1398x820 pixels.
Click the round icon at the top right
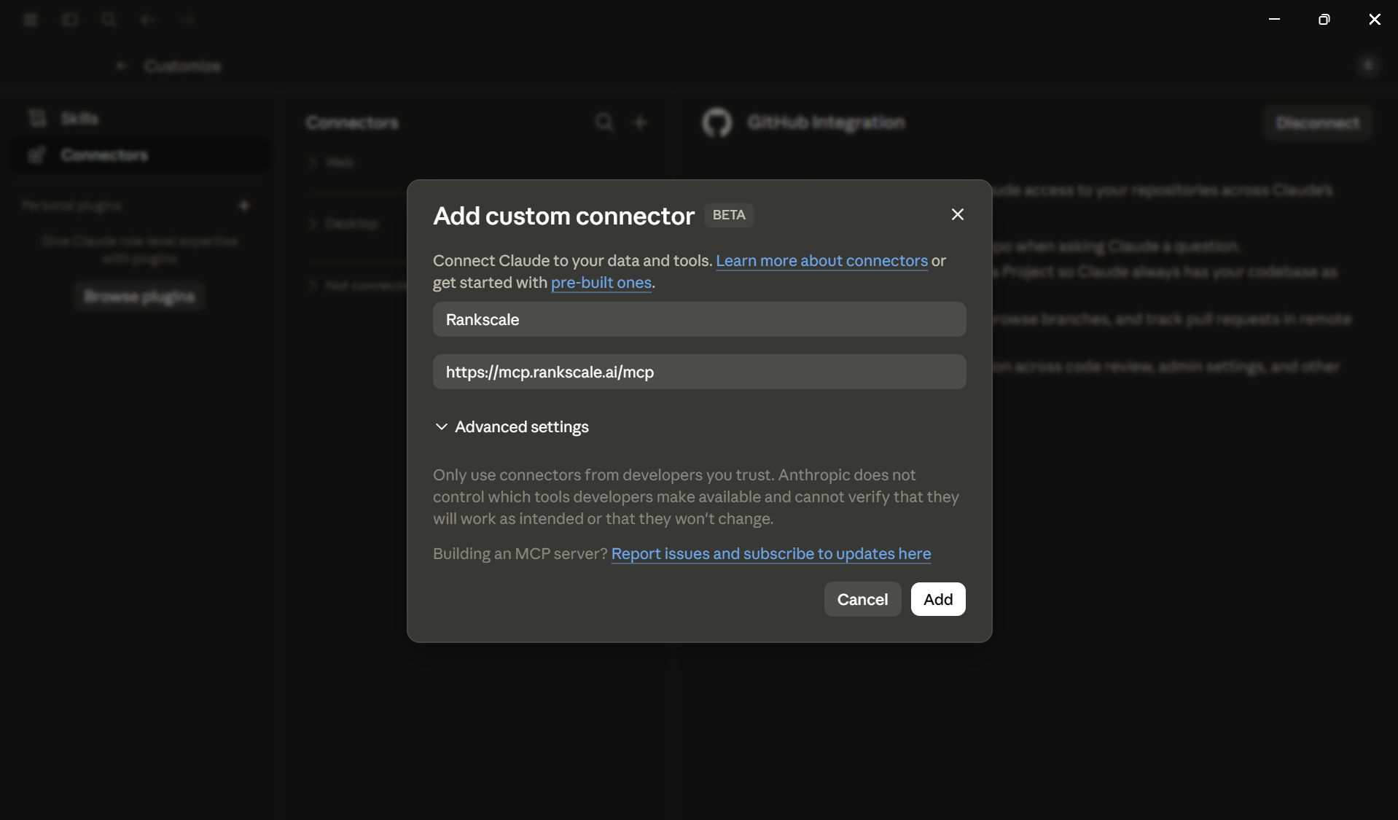tap(1368, 66)
